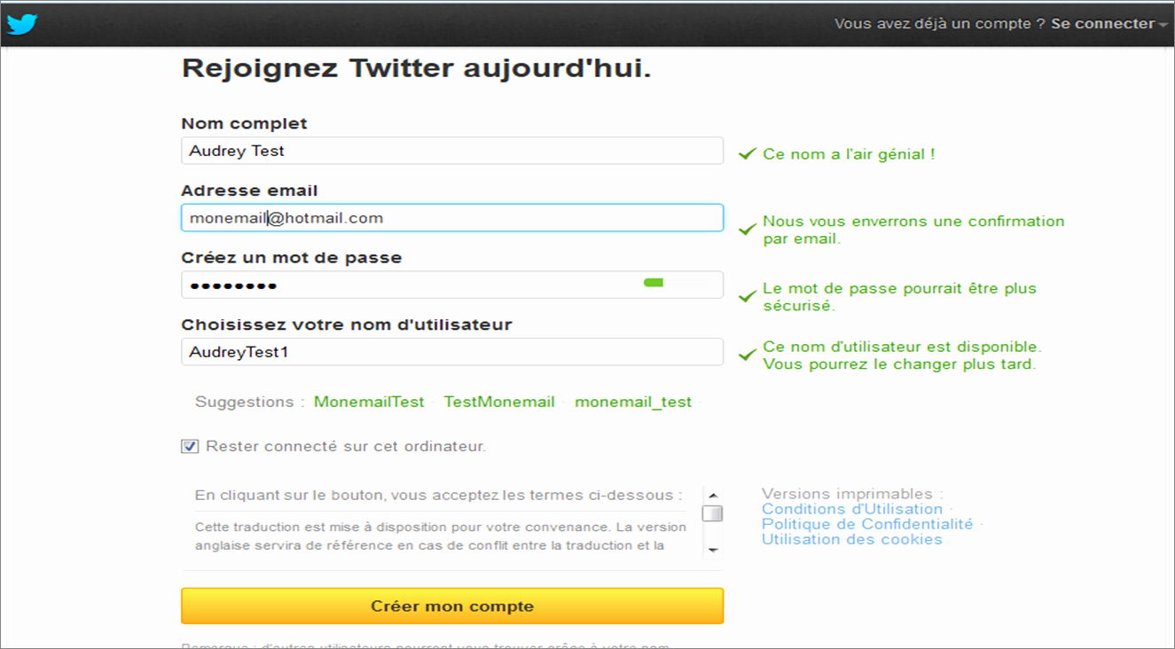
Task: Open Conditions d'Utilisation printable version
Action: (x=852, y=509)
